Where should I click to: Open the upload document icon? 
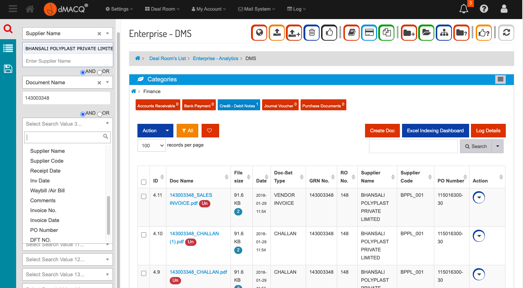point(277,33)
